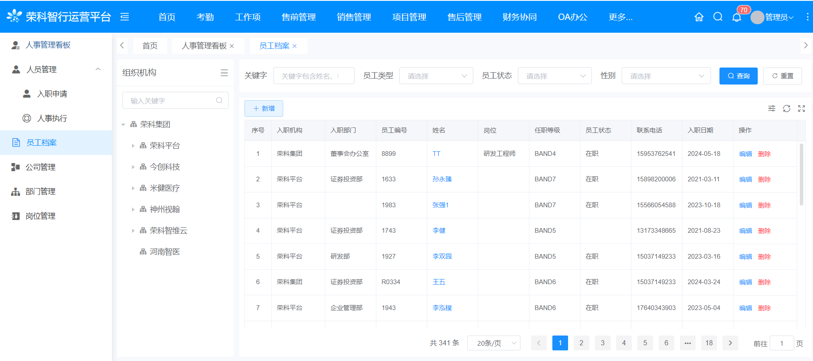Screen dimensions: 813x361
Task: Open the 员工状态 dropdown
Action: [554, 76]
